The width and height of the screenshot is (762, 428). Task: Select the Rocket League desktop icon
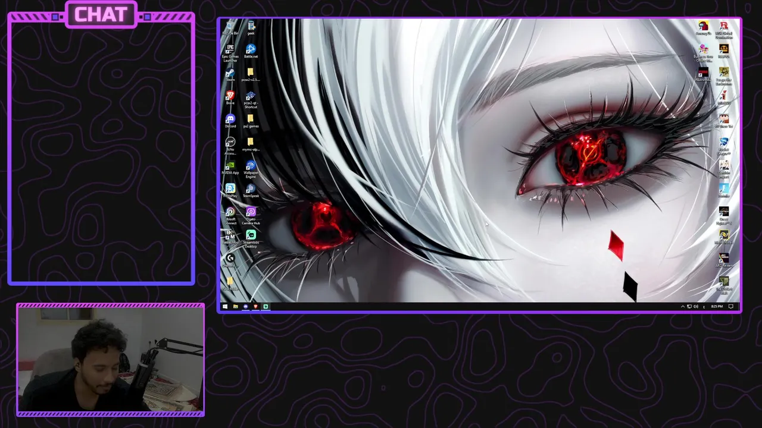click(x=724, y=144)
